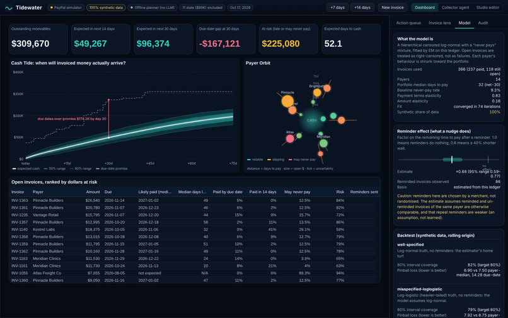Create a New invoice
The height and width of the screenshot is (318, 508).
392,8
